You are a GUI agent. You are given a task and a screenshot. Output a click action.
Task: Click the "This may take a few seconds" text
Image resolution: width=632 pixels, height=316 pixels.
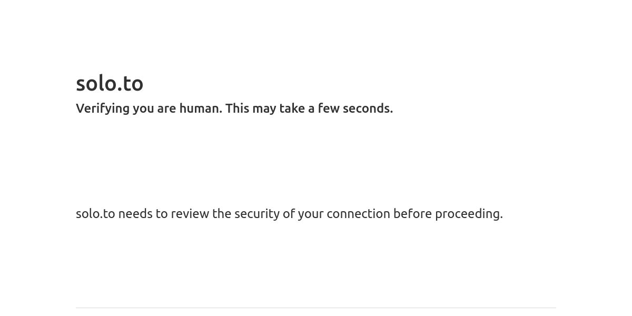point(309,108)
